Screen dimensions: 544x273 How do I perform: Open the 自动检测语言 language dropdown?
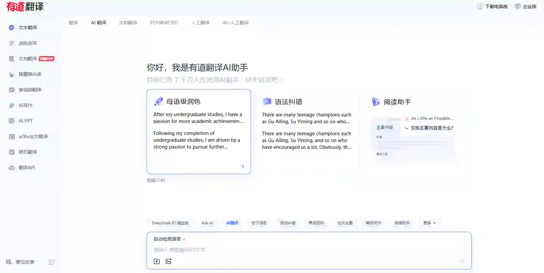coord(169,239)
